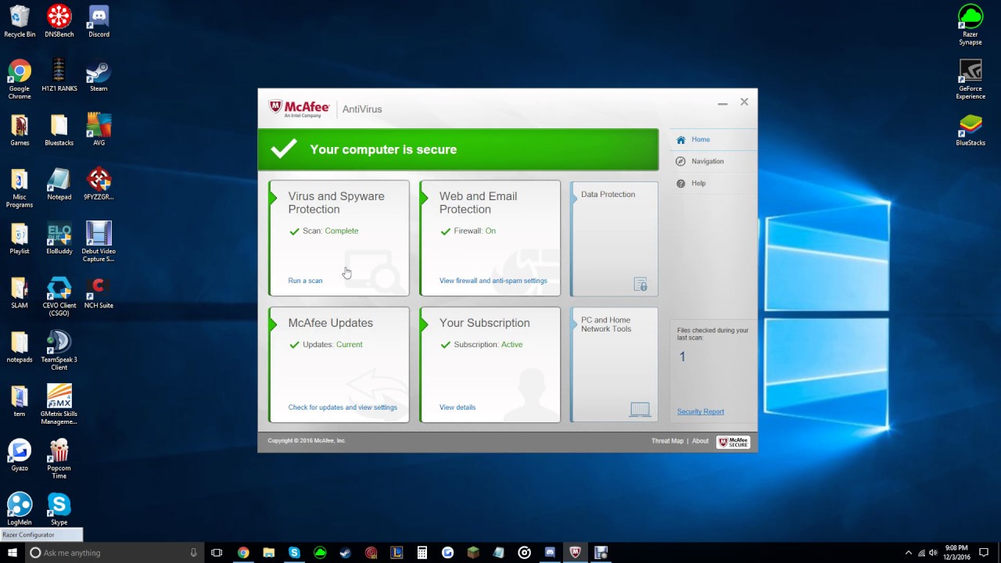
Task: Click the Help question mark icon
Action: pos(680,183)
